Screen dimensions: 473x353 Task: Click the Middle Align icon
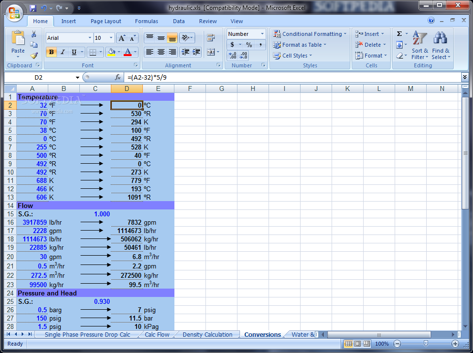coord(161,38)
